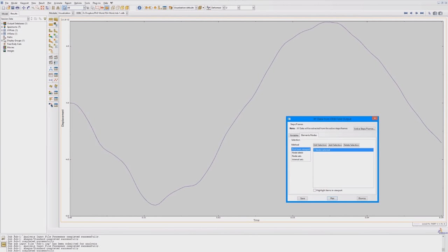The height and width of the screenshot is (252, 448).
Task: Click the Print icon in toolbar
Action: click(x=17, y=8)
